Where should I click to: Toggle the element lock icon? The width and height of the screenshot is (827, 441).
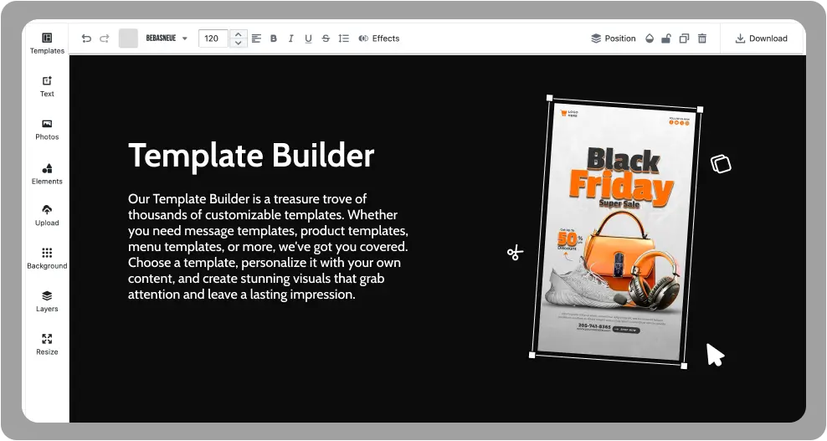[x=666, y=38]
